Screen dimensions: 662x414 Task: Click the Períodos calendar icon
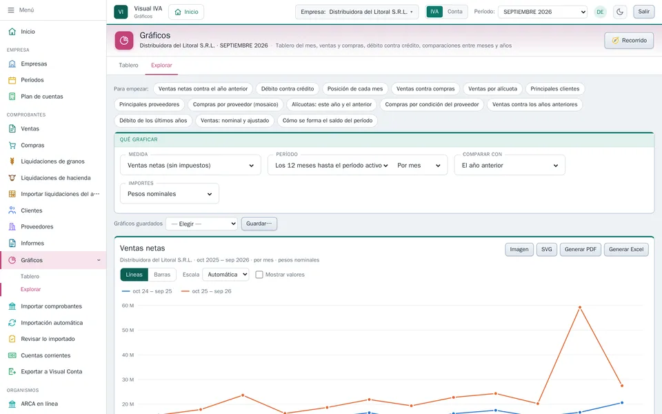click(12, 80)
